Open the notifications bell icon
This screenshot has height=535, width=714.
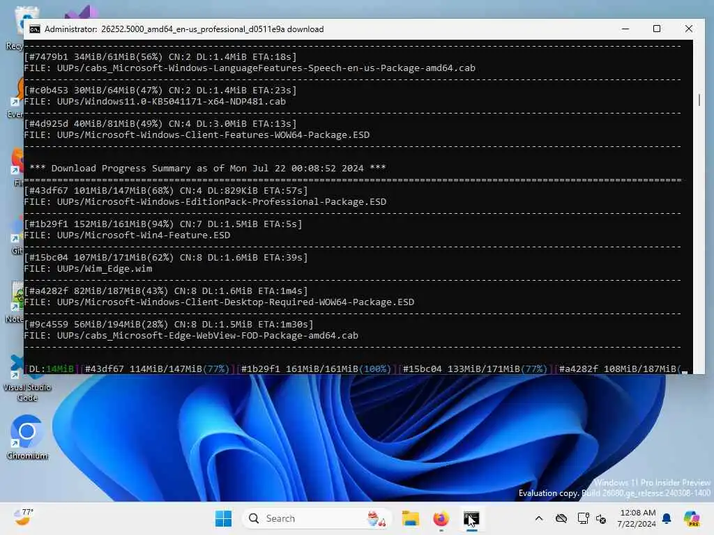[x=667, y=518]
